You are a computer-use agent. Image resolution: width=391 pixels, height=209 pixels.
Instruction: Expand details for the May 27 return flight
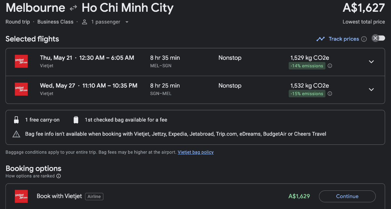click(x=371, y=89)
